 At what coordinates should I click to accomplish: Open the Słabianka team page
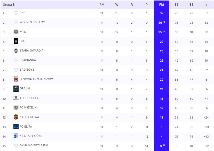[28, 60]
